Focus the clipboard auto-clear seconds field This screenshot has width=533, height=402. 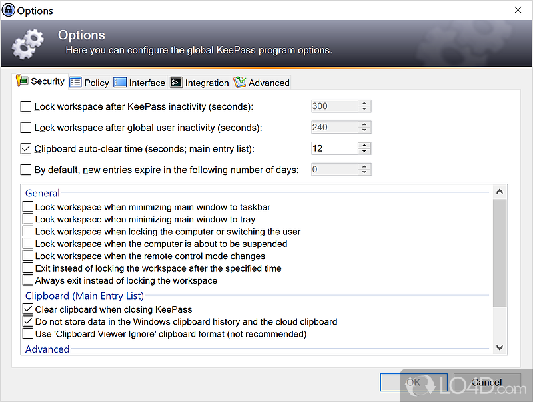coord(334,149)
